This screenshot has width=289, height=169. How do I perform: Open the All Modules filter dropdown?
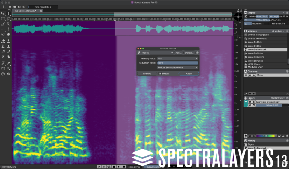[278, 31]
